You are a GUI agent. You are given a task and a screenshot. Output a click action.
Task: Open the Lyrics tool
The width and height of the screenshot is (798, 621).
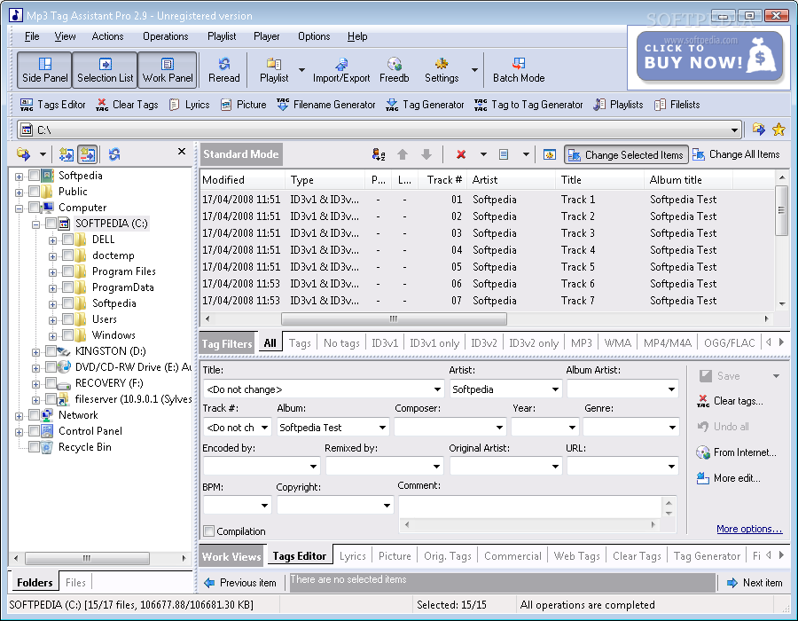(189, 105)
